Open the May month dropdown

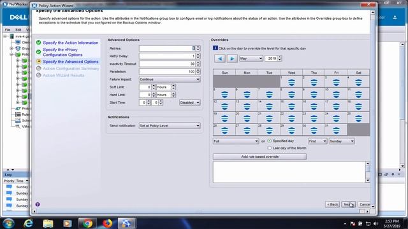coord(251,59)
